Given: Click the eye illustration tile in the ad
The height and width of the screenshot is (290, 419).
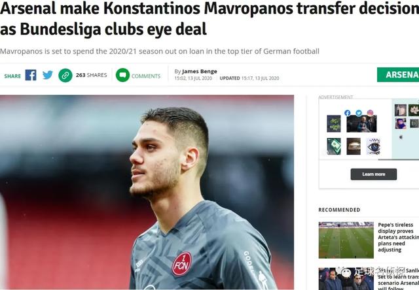Looking at the screenshot, I should click(x=373, y=146).
